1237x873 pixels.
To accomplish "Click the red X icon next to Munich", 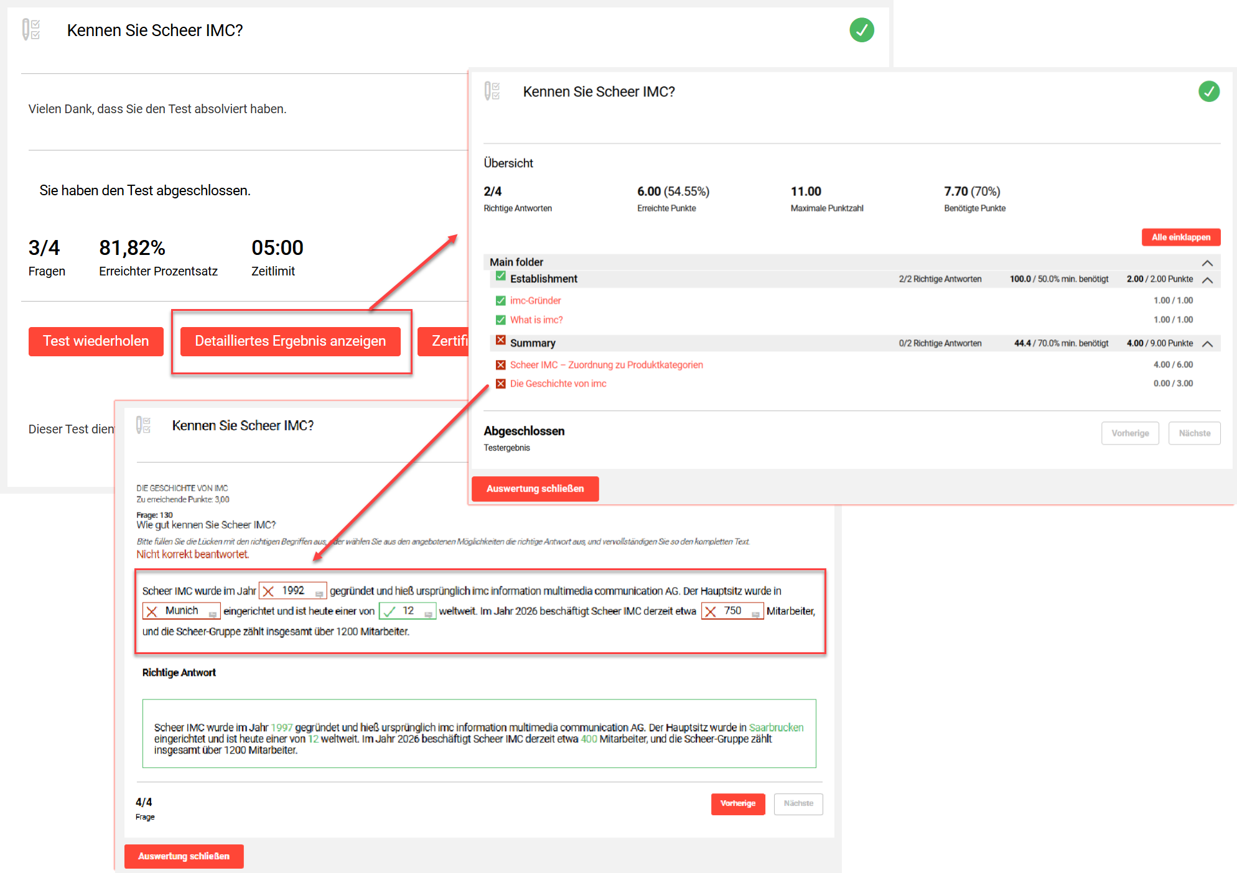I will click(151, 611).
